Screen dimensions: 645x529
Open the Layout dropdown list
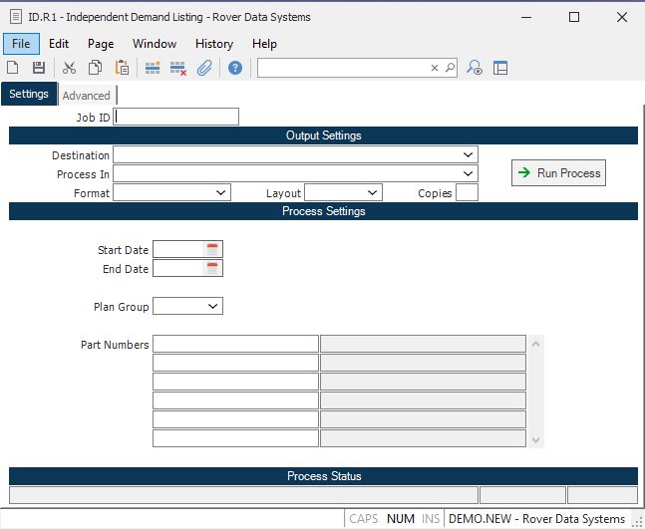click(372, 193)
